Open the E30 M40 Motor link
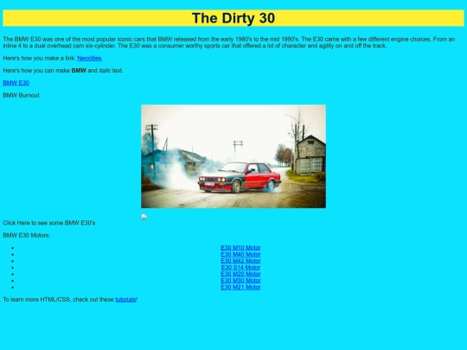Screen dimensions: 467x350 tap(240, 254)
